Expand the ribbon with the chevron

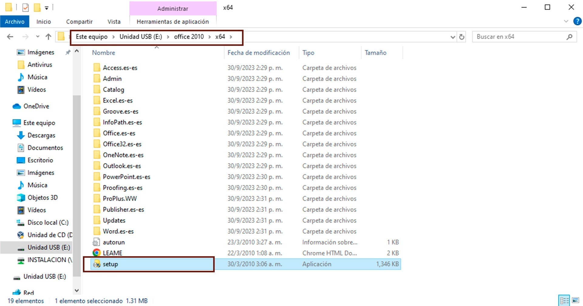566,21
